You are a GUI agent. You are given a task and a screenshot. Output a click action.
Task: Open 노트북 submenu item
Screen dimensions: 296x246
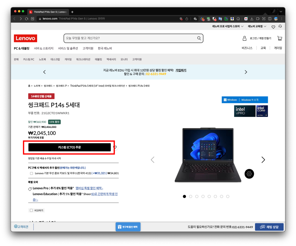(42, 59)
